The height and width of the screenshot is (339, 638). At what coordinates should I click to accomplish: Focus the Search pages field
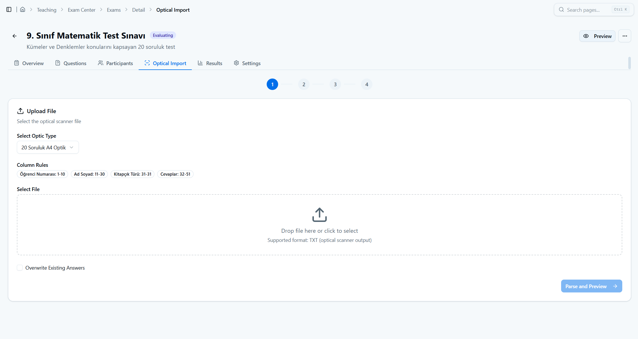coord(594,10)
